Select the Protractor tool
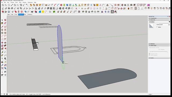 pyautogui.click(x=2, y=56)
